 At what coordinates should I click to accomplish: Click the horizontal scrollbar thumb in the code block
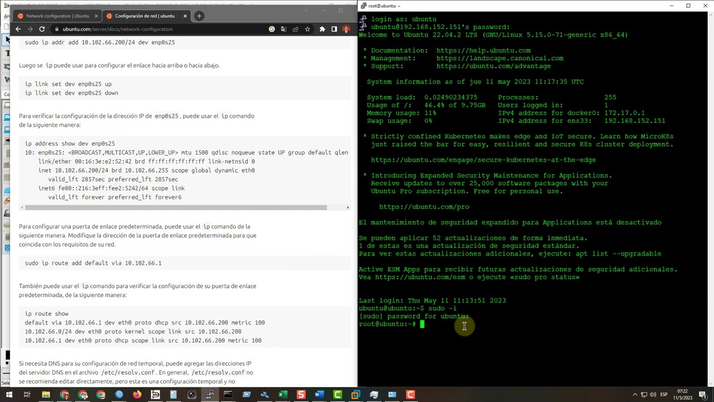(176, 208)
